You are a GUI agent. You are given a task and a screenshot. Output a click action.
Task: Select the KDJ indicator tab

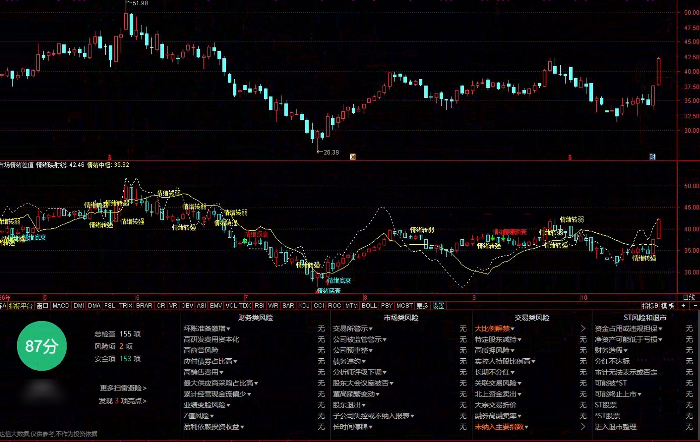(304, 306)
